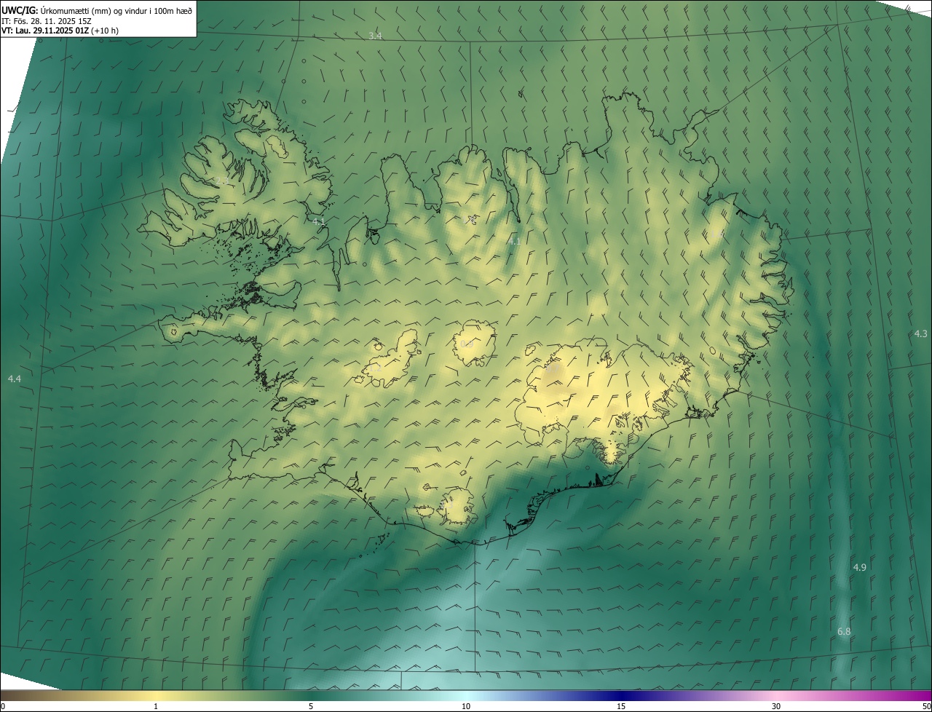
Task: Click the pink color scale section above 30
Action: 776,695
